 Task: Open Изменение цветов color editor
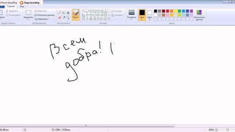199,15
